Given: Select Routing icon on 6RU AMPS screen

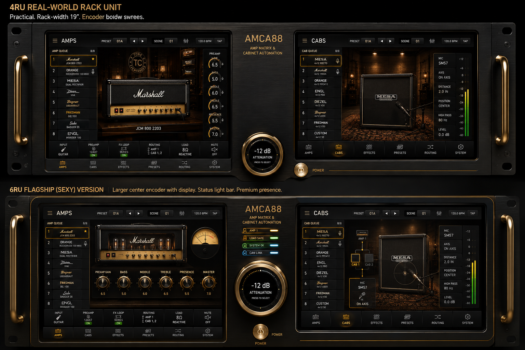Looking at the screenshot, I should pyautogui.click(x=178, y=331).
